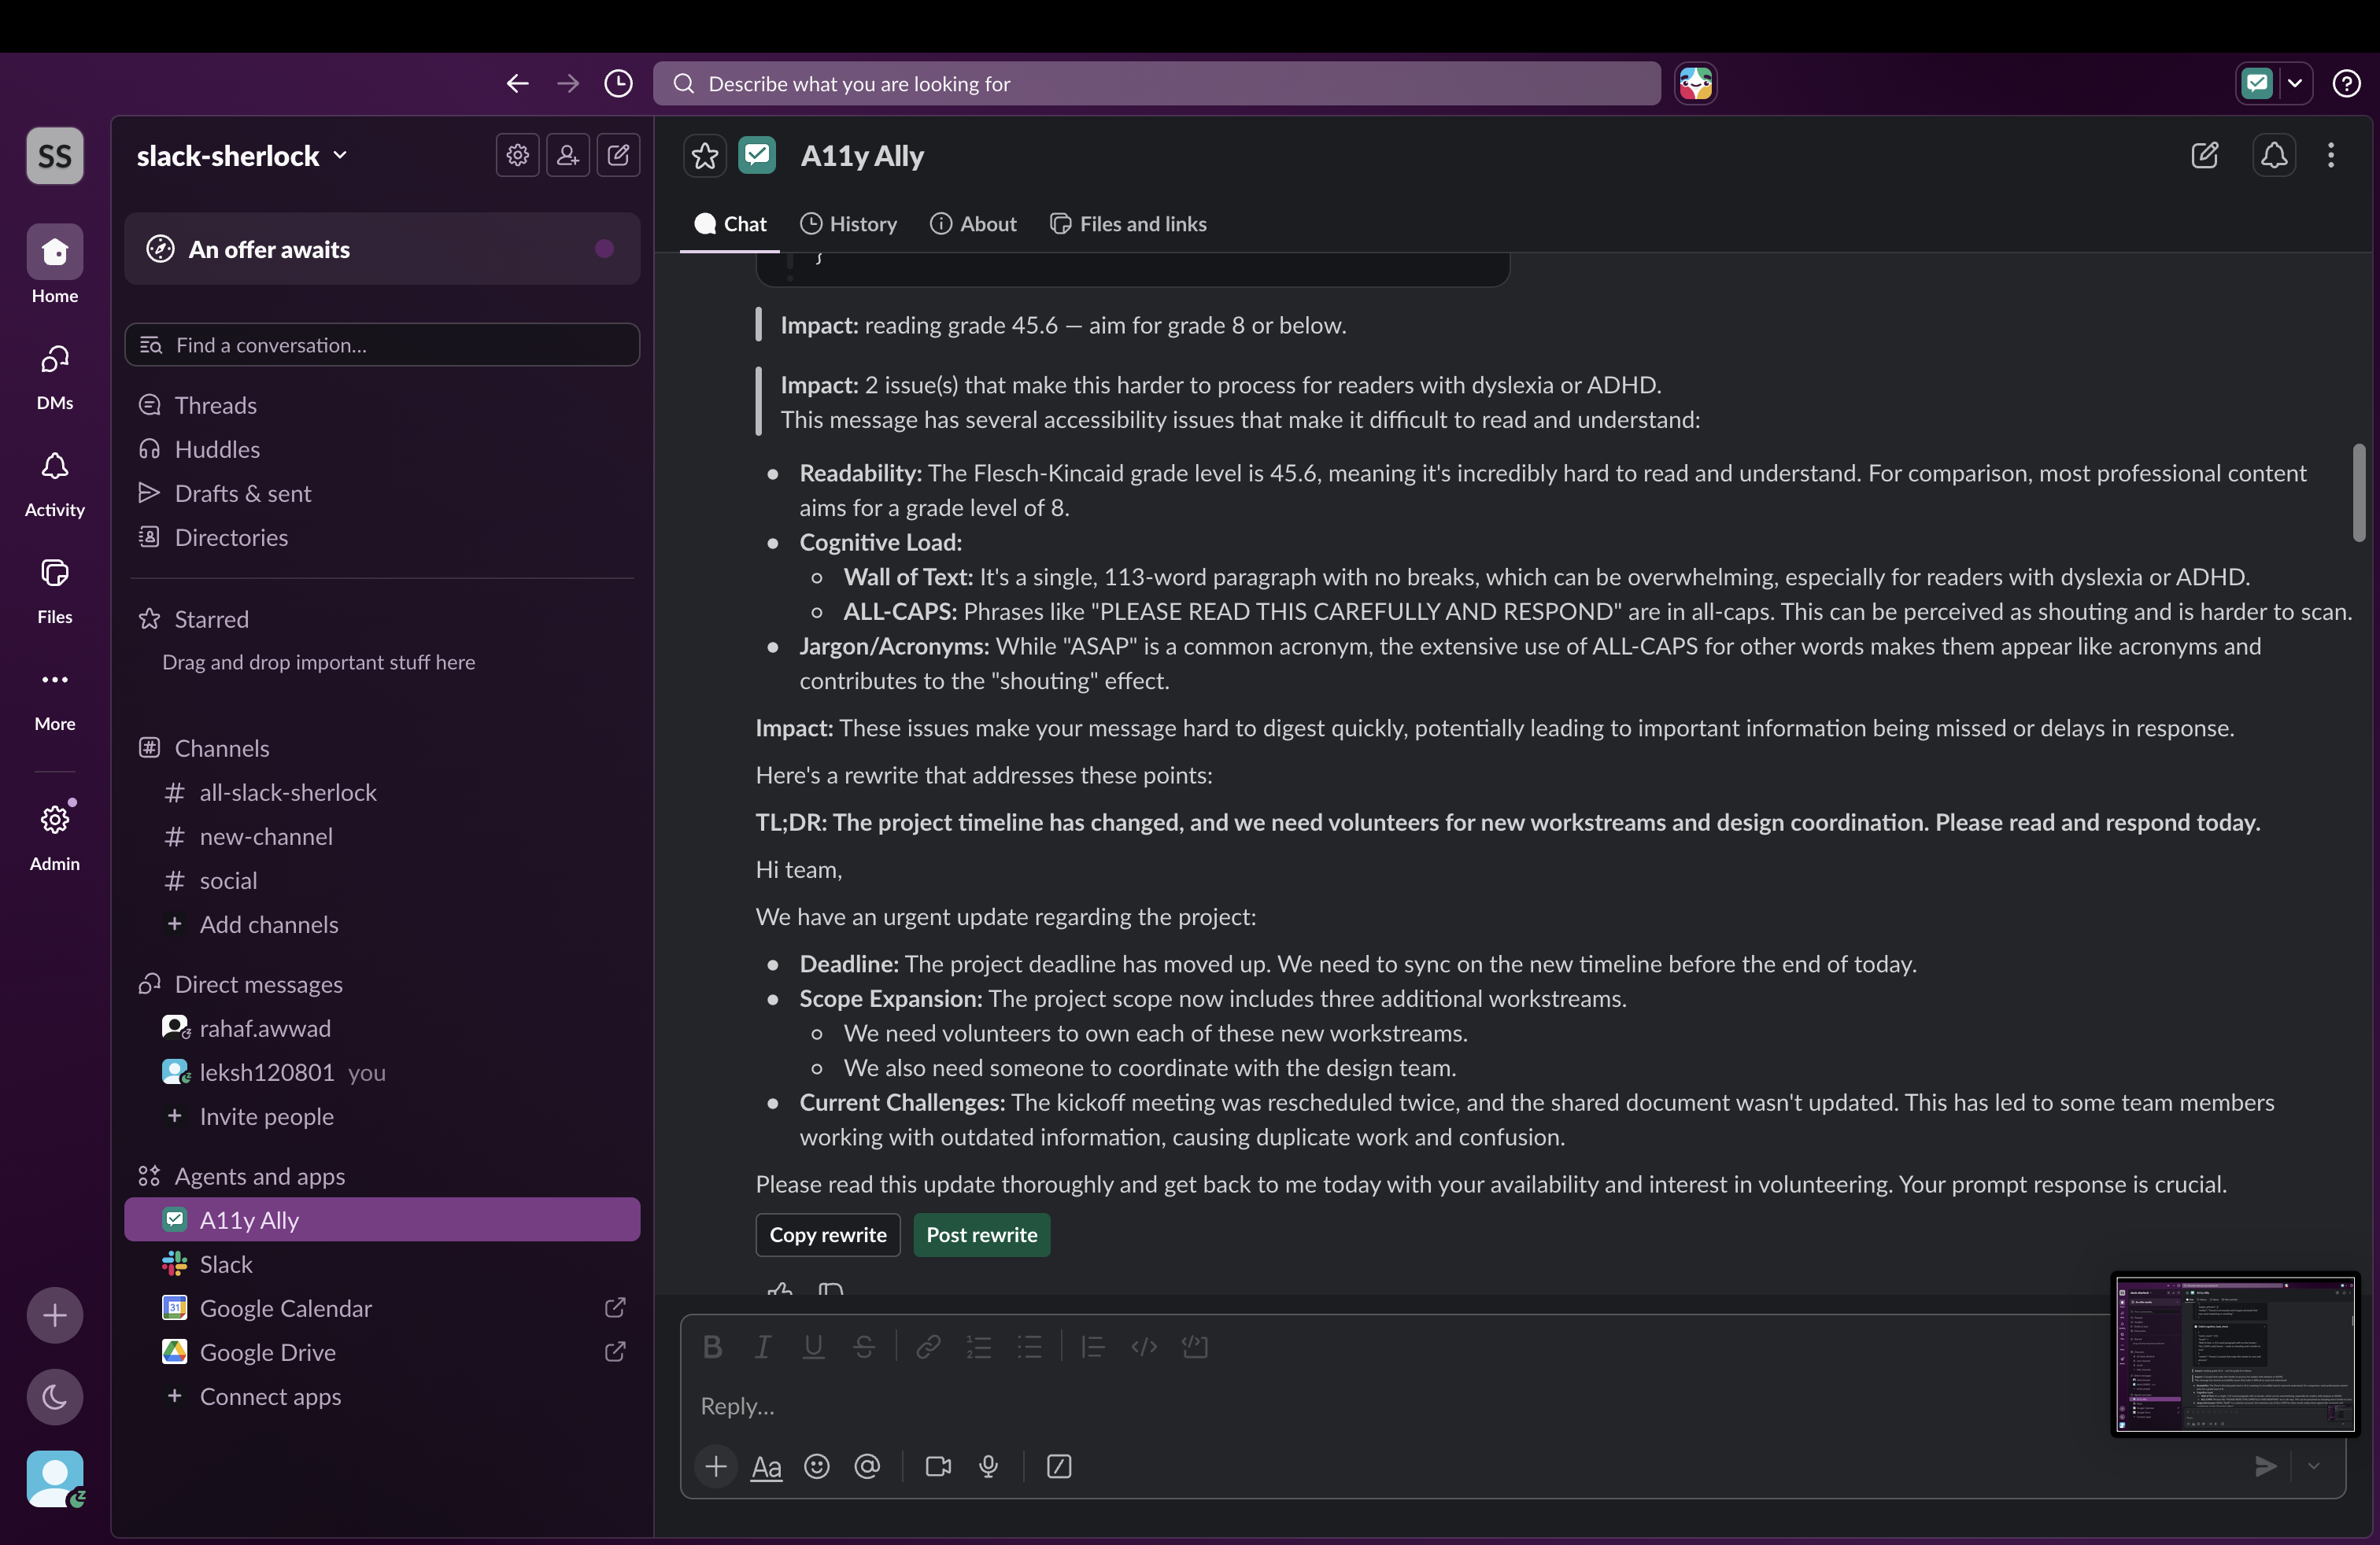2380x1545 pixels.
Task: Open recent history clock icon
Action: (x=618, y=84)
